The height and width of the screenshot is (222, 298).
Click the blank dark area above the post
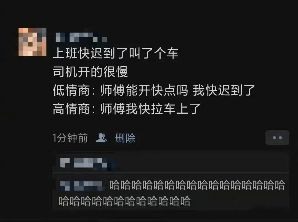[x=149, y=13]
